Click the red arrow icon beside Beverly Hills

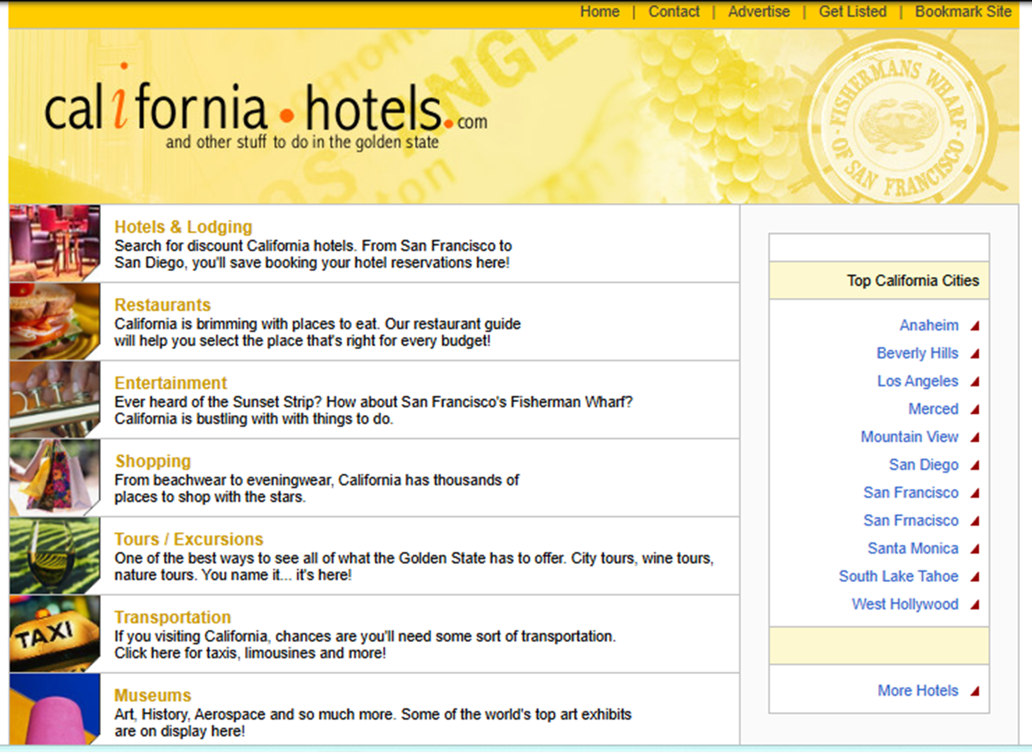click(x=975, y=353)
